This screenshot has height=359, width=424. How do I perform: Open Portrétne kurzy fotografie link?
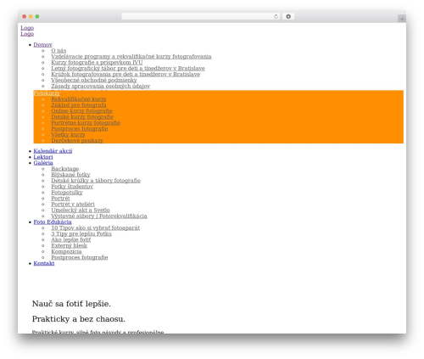tap(86, 123)
